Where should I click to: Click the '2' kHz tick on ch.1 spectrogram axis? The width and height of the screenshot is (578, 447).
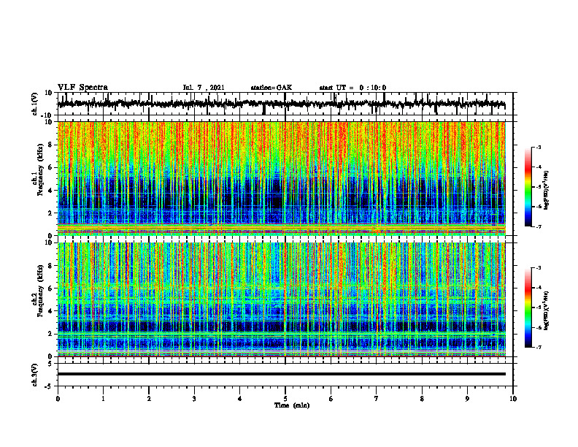(x=50, y=213)
